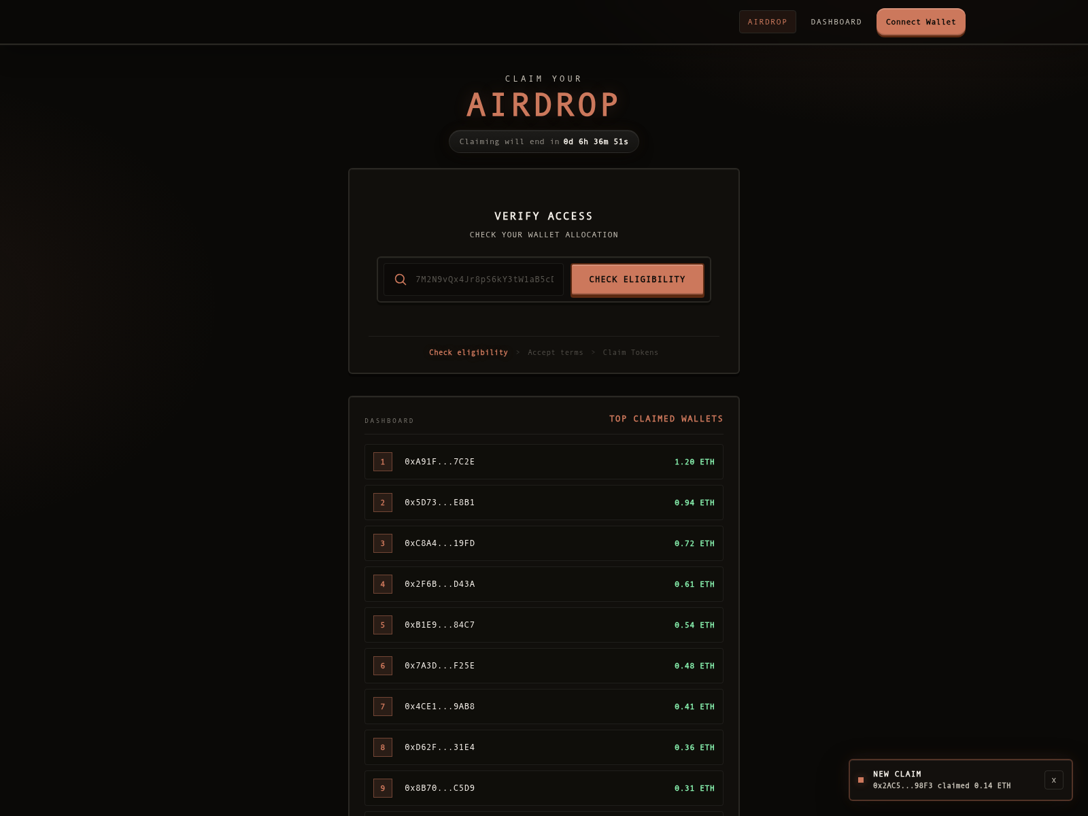The height and width of the screenshot is (816, 1088).
Task: Click the 0.72 ETH amount
Action: pos(694,543)
